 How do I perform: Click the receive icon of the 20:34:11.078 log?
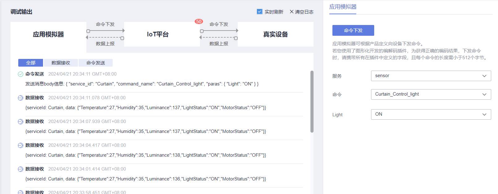(x=20, y=98)
